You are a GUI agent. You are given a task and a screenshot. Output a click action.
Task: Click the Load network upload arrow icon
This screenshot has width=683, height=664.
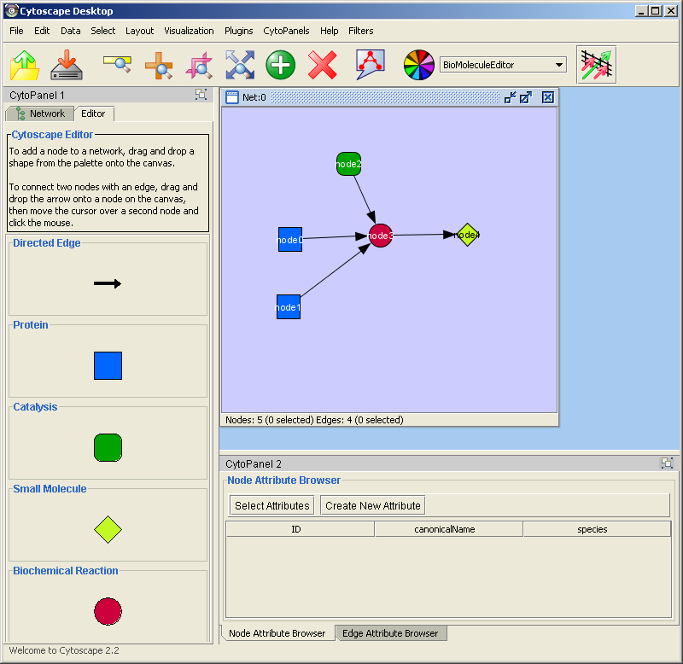tap(25, 65)
